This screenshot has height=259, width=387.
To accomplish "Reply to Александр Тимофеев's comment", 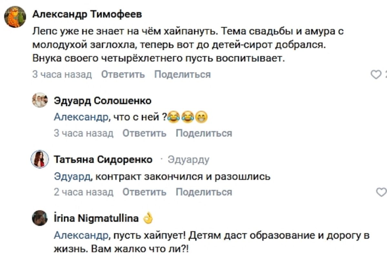I will click(123, 75).
